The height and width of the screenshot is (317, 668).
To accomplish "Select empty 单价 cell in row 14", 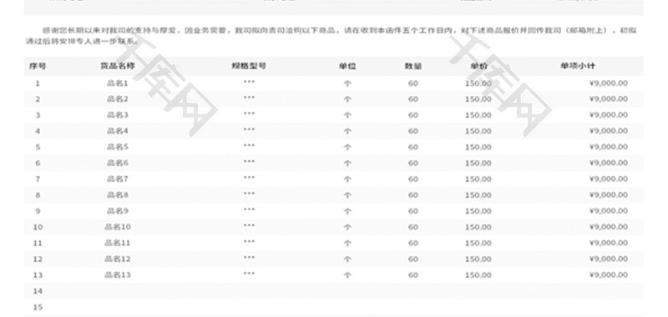I will [478, 291].
